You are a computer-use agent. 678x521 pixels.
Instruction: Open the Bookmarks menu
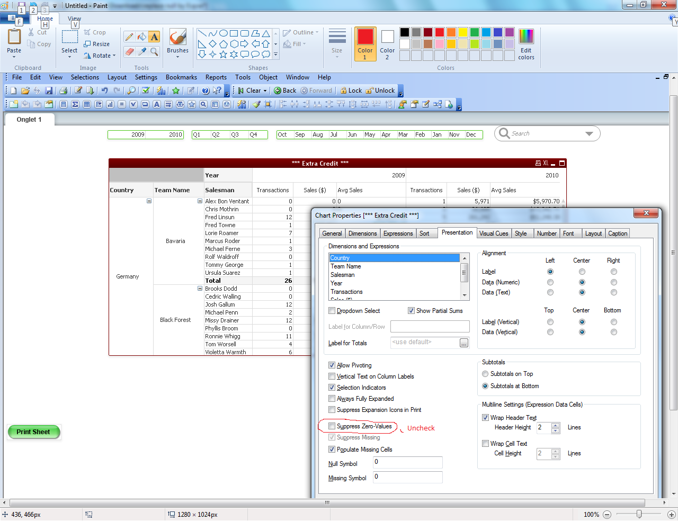(x=181, y=77)
